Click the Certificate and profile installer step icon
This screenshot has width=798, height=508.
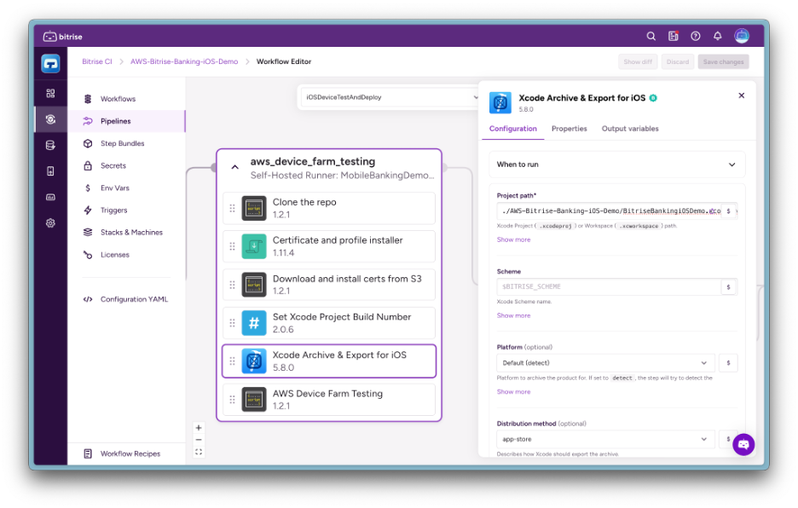point(253,245)
